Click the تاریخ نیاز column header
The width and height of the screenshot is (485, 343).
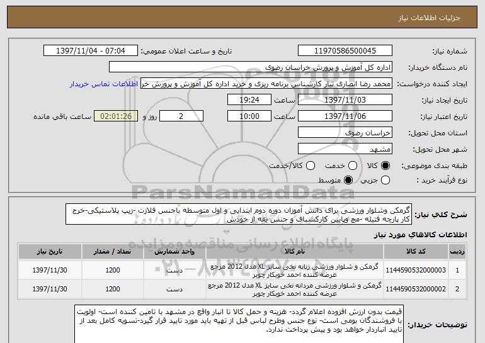(x=50, y=251)
